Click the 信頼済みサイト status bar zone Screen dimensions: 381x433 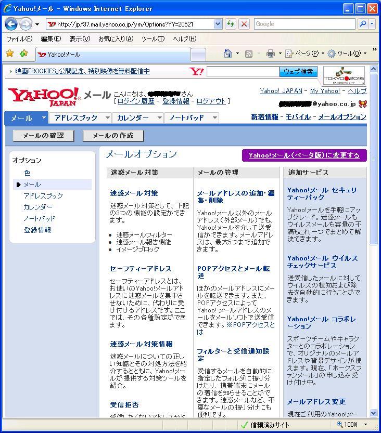click(265, 425)
